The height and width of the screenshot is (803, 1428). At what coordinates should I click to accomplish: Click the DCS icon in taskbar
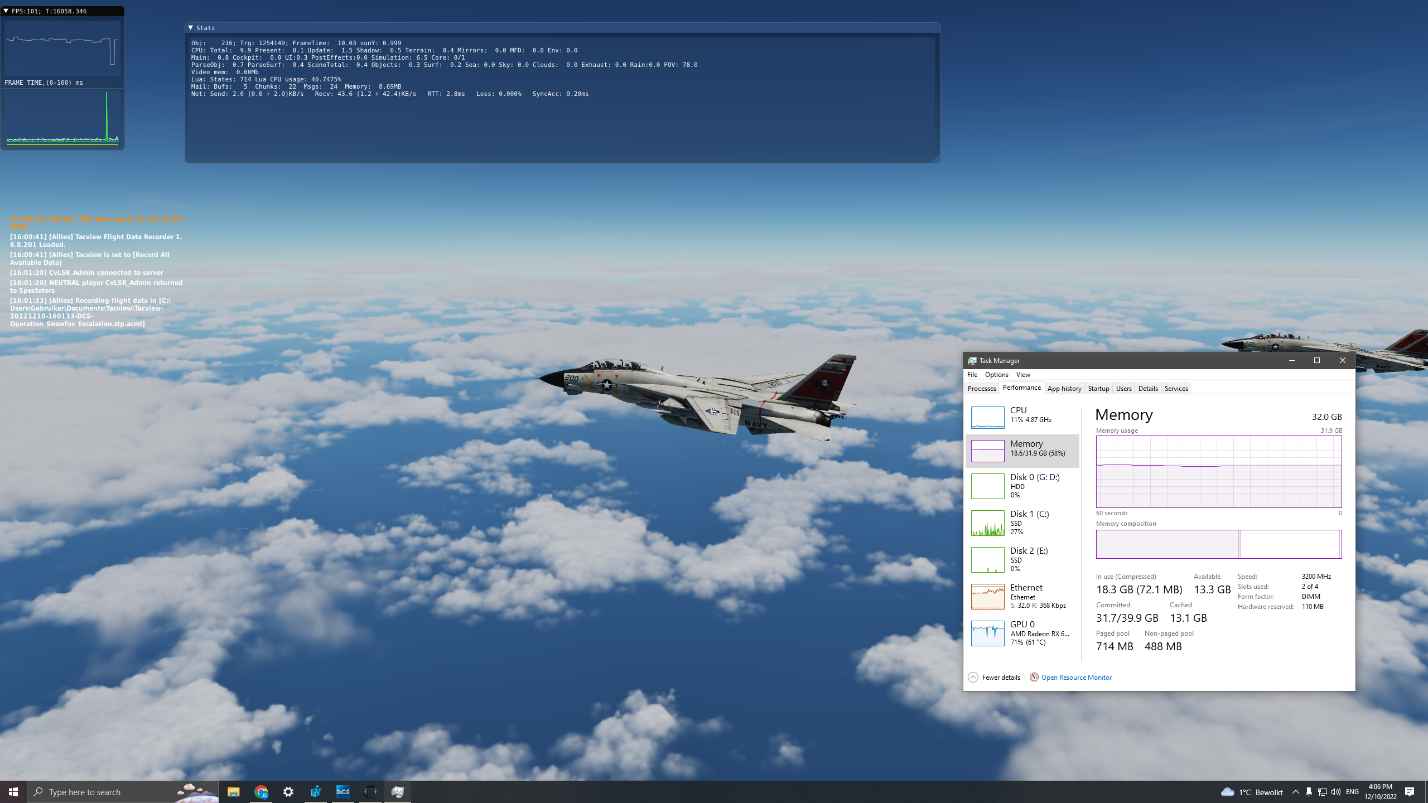343,792
